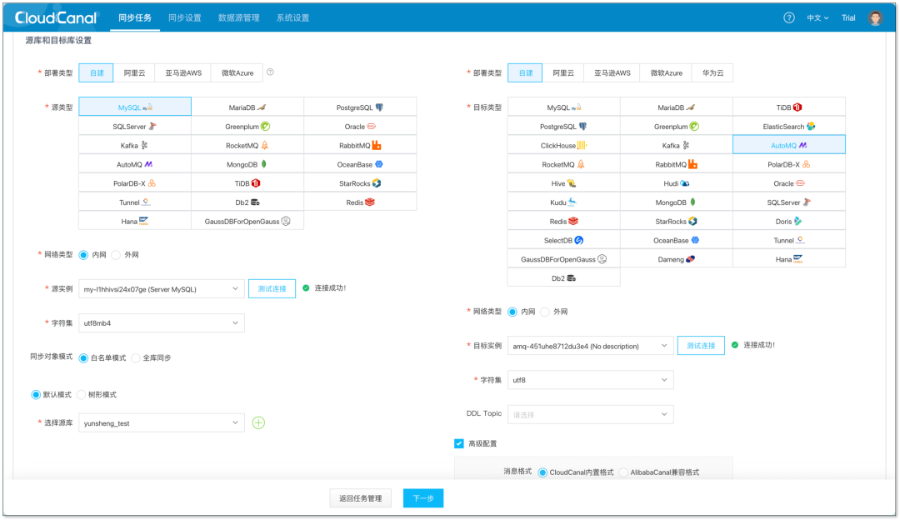Image resolution: width=900 pixels, height=520 pixels.
Task: Click the Trial account label
Action: (848, 17)
